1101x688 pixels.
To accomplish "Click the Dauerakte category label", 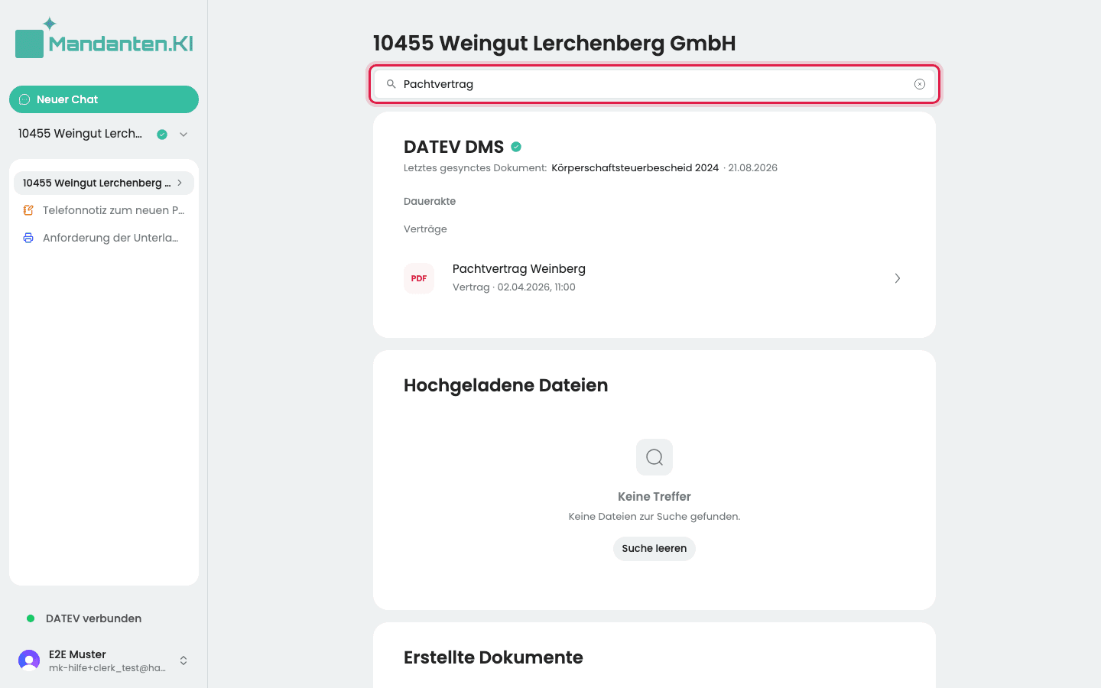I will click(x=430, y=202).
